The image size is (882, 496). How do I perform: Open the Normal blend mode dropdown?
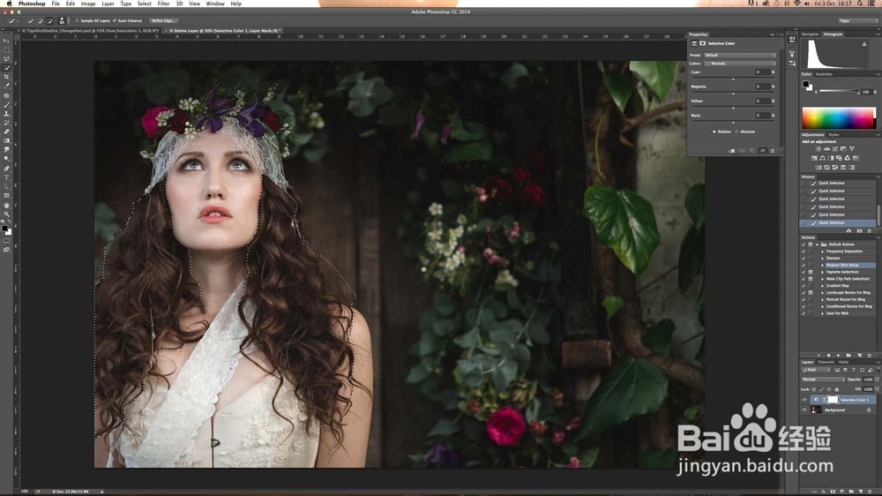click(x=823, y=380)
